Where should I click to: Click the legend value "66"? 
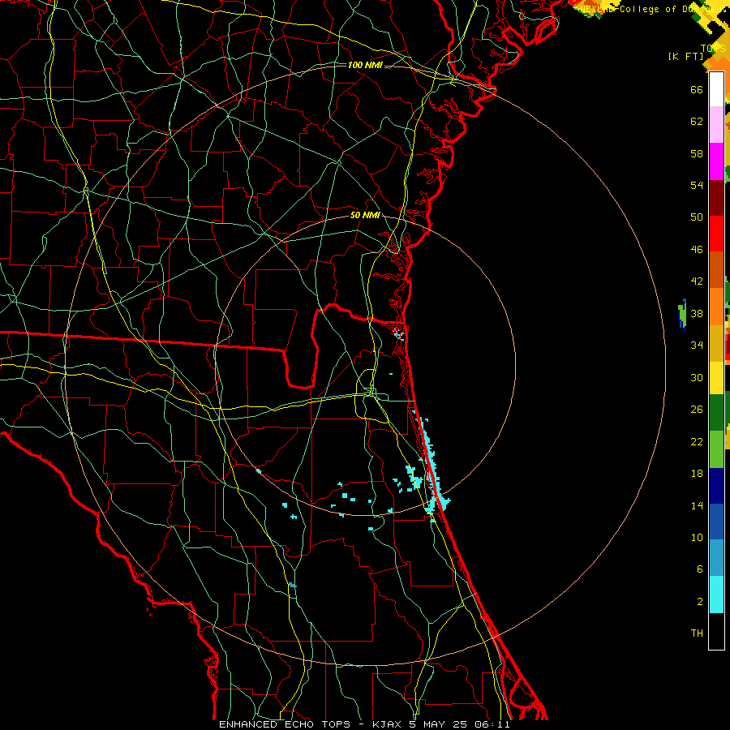(x=697, y=89)
